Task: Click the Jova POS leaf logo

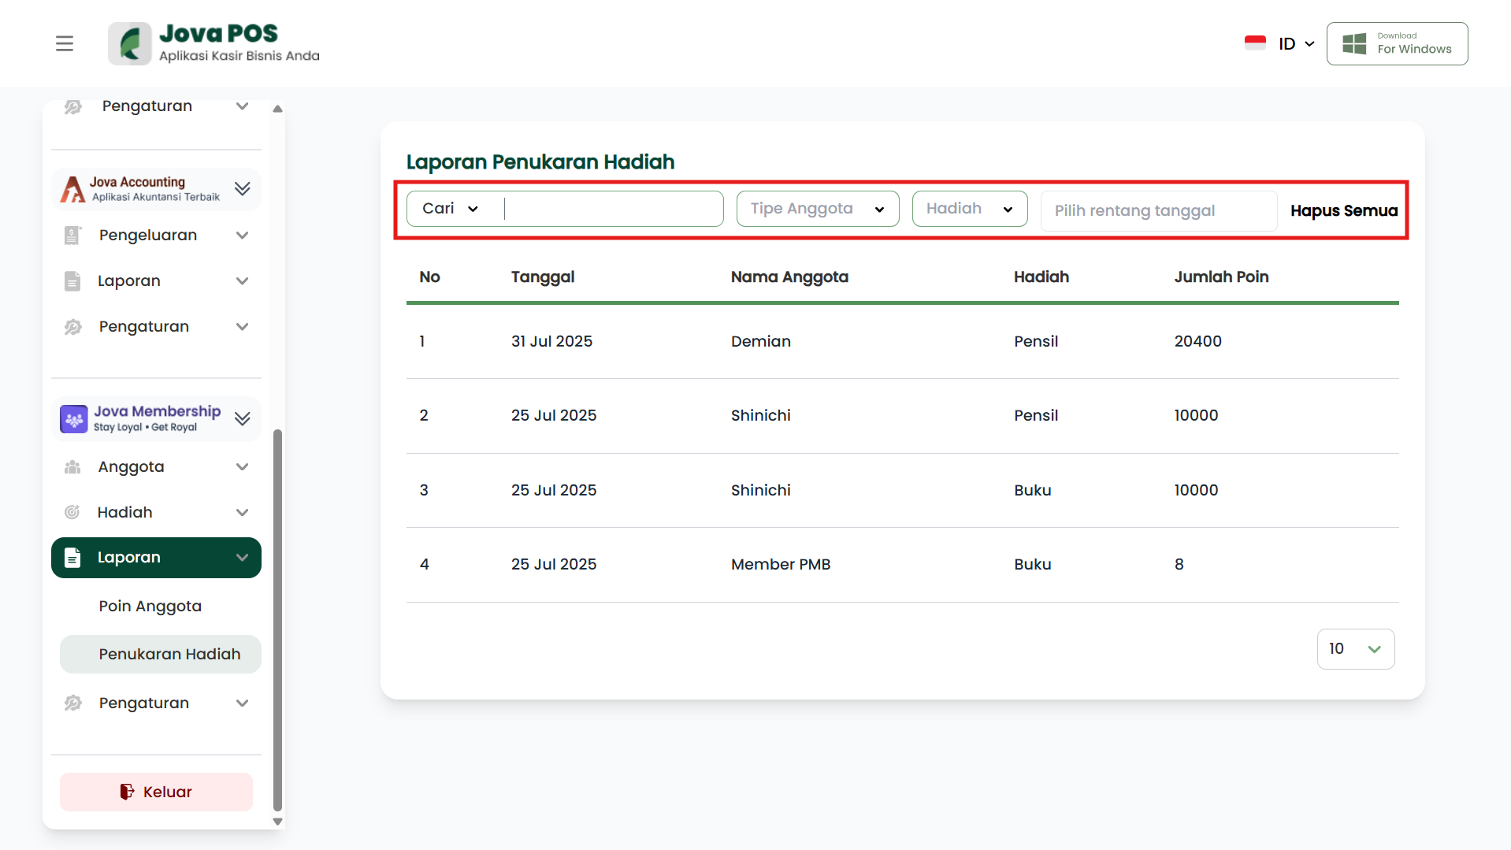Action: tap(130, 43)
